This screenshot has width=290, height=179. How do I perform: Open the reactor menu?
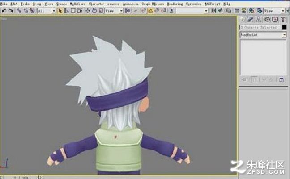[x=113, y=4]
